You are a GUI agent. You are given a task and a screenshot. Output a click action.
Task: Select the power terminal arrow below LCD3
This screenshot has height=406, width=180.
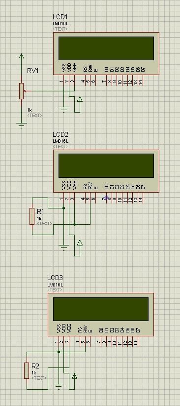click(x=75, y=376)
